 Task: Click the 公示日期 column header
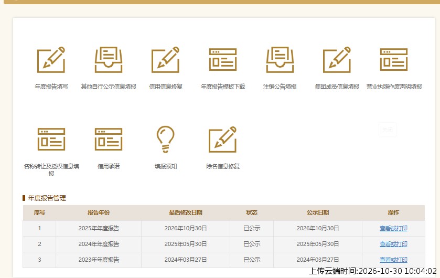pos(318,212)
